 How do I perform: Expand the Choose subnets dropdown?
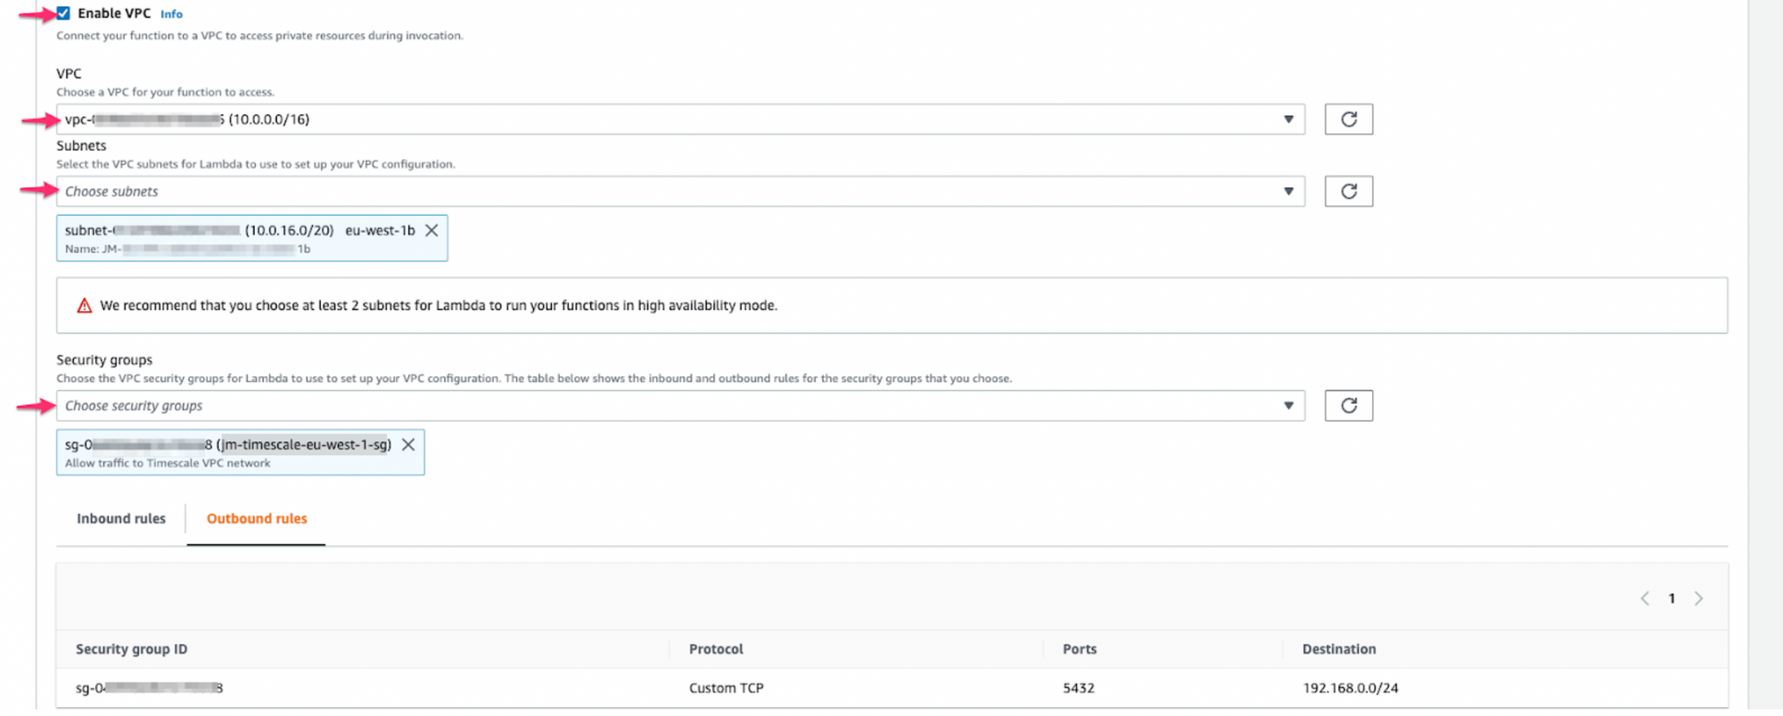coord(679,192)
